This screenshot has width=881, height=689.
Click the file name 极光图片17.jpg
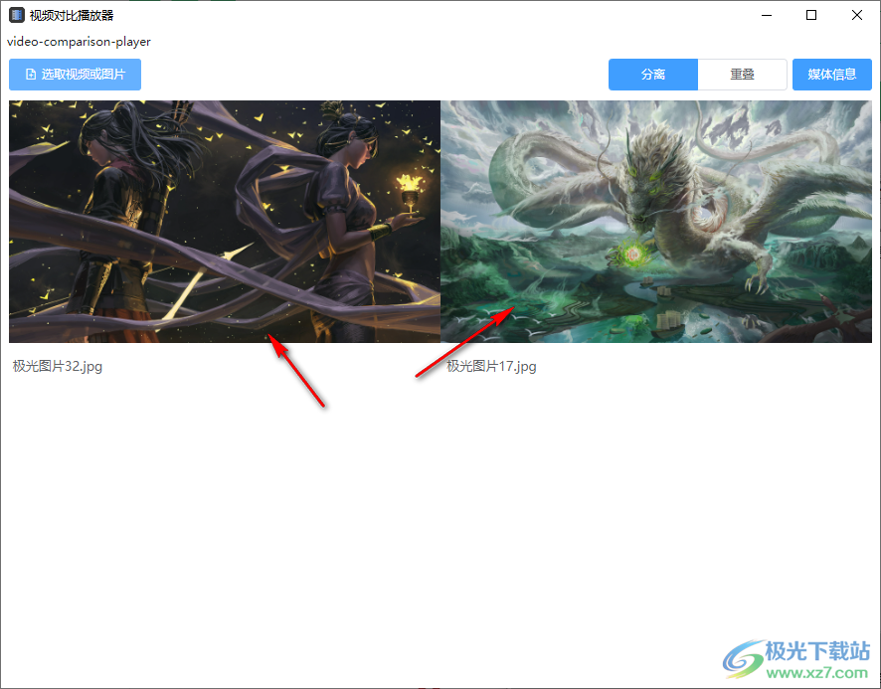(491, 367)
